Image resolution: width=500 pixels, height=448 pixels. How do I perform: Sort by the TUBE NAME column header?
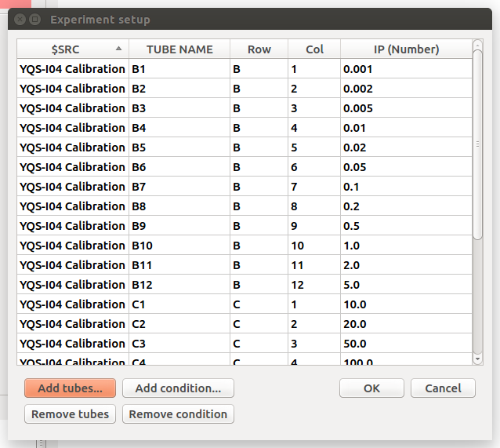coord(179,49)
